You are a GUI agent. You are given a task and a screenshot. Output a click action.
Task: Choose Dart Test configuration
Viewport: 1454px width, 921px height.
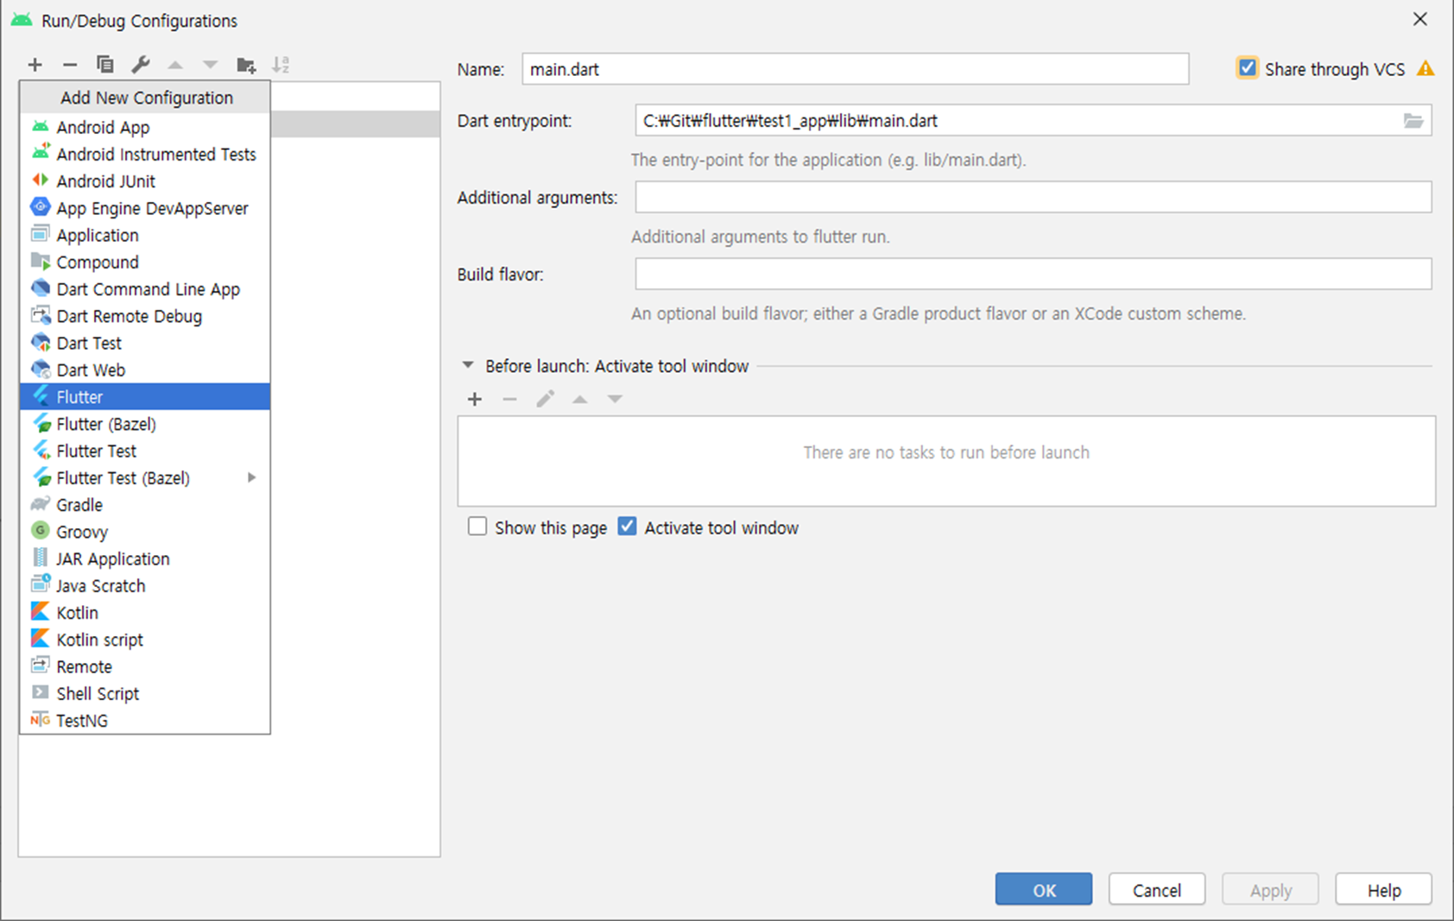point(145,343)
